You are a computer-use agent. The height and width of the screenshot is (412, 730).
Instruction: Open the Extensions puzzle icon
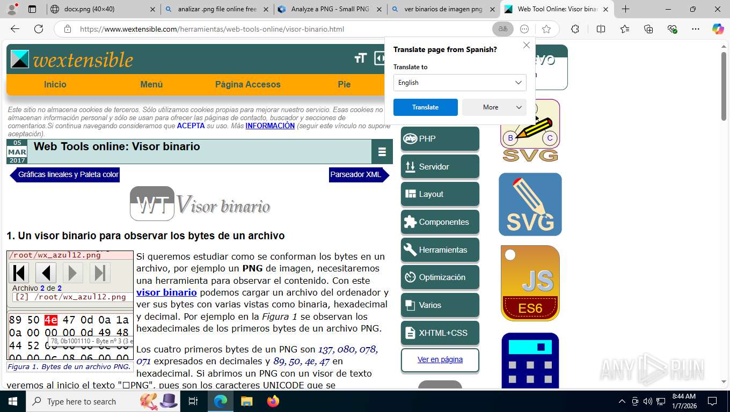pos(575,29)
